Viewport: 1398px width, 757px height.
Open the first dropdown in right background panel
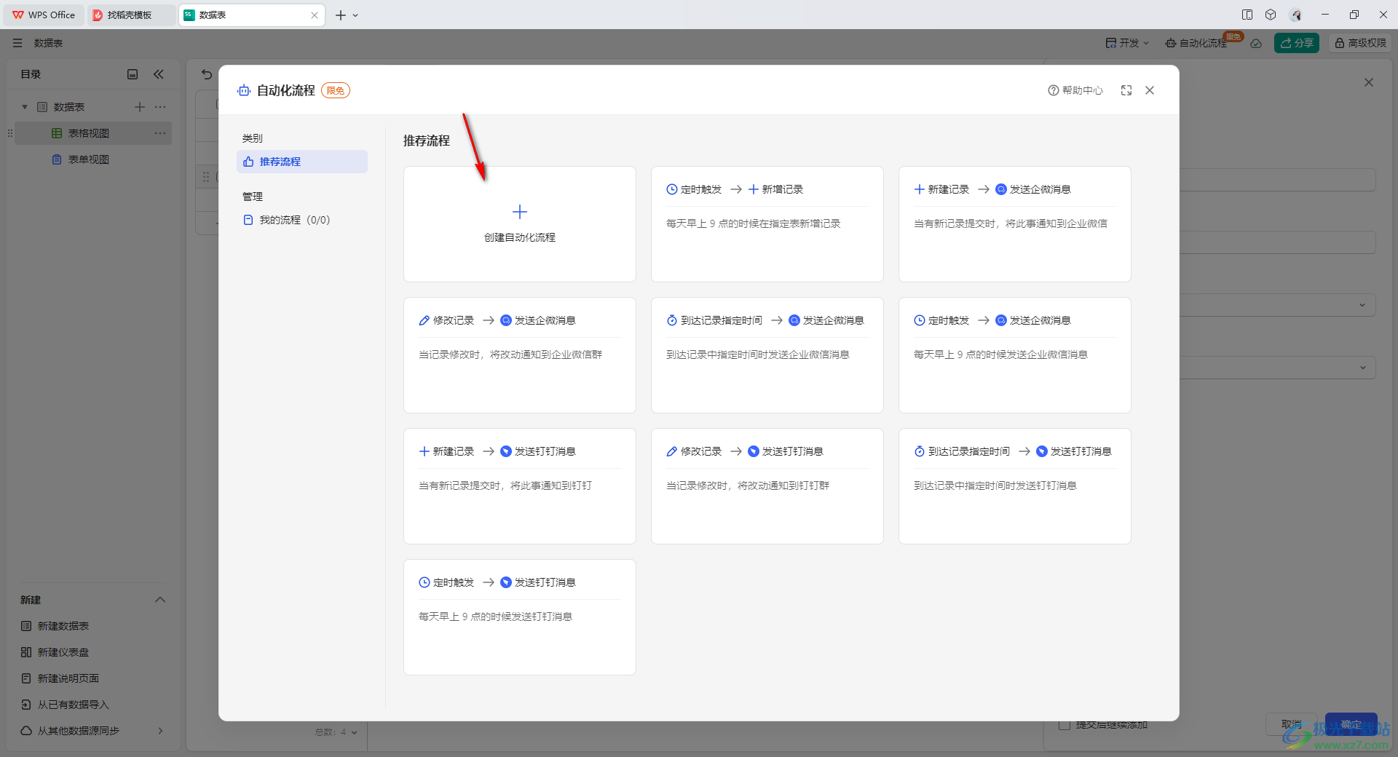point(1278,305)
